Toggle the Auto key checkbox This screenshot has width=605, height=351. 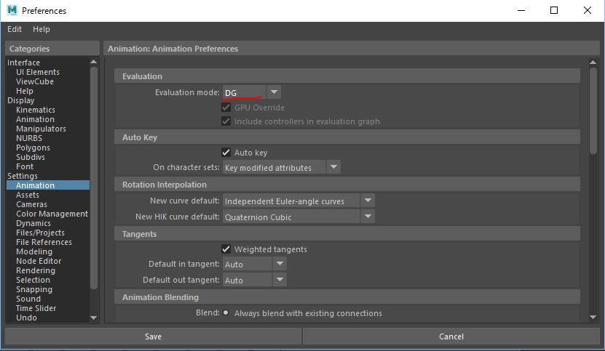pyautogui.click(x=226, y=153)
